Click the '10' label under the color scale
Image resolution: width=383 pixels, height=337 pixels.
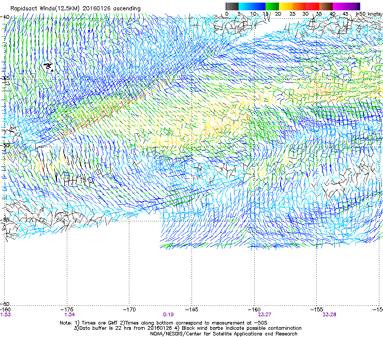point(253,13)
